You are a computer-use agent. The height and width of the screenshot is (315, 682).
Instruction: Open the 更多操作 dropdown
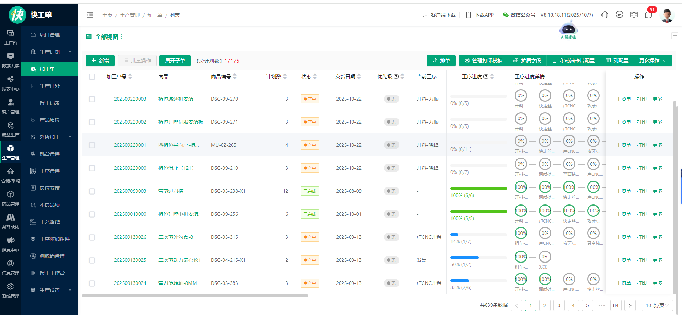click(652, 61)
